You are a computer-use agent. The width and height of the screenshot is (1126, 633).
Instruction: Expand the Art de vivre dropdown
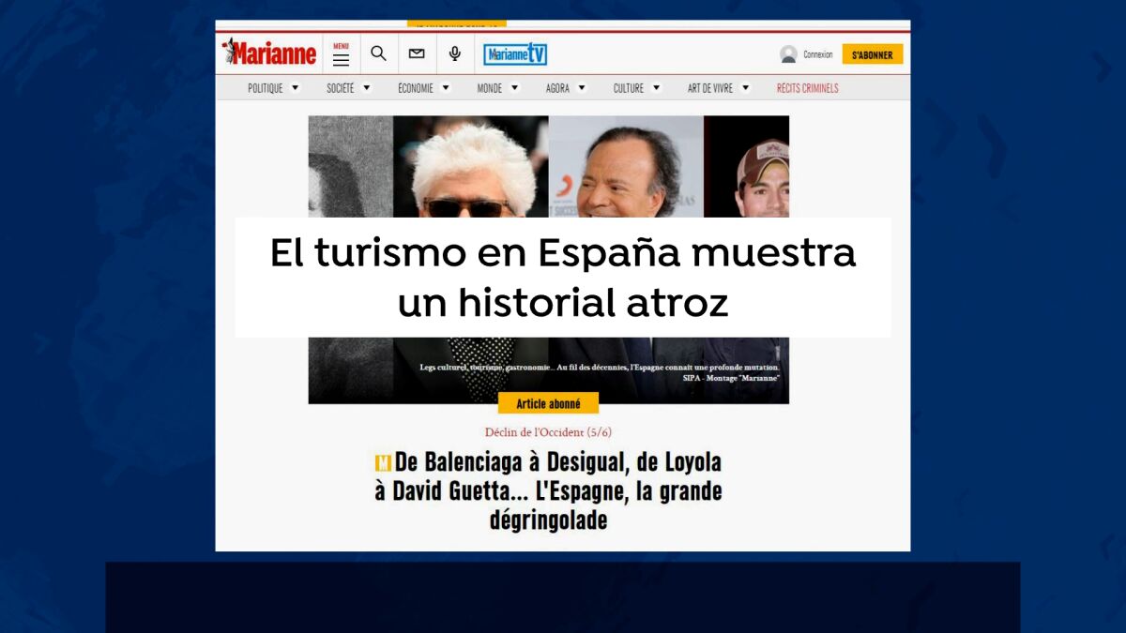click(x=745, y=88)
